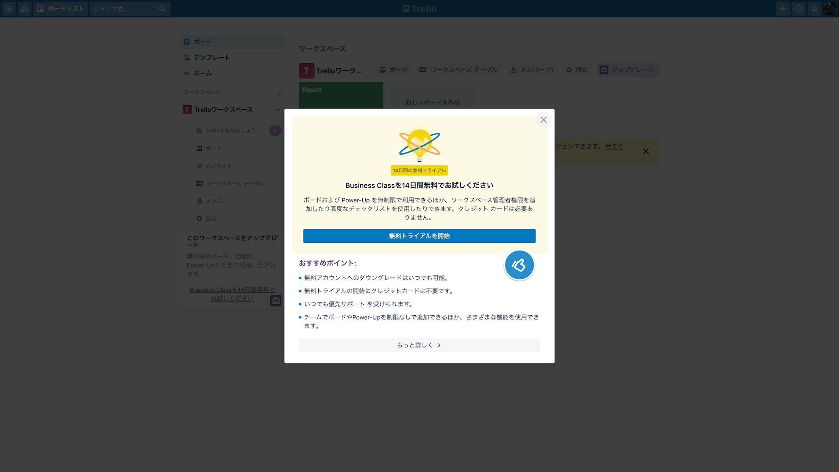Open the notifications bell icon
839x472 pixels.
tap(814, 8)
